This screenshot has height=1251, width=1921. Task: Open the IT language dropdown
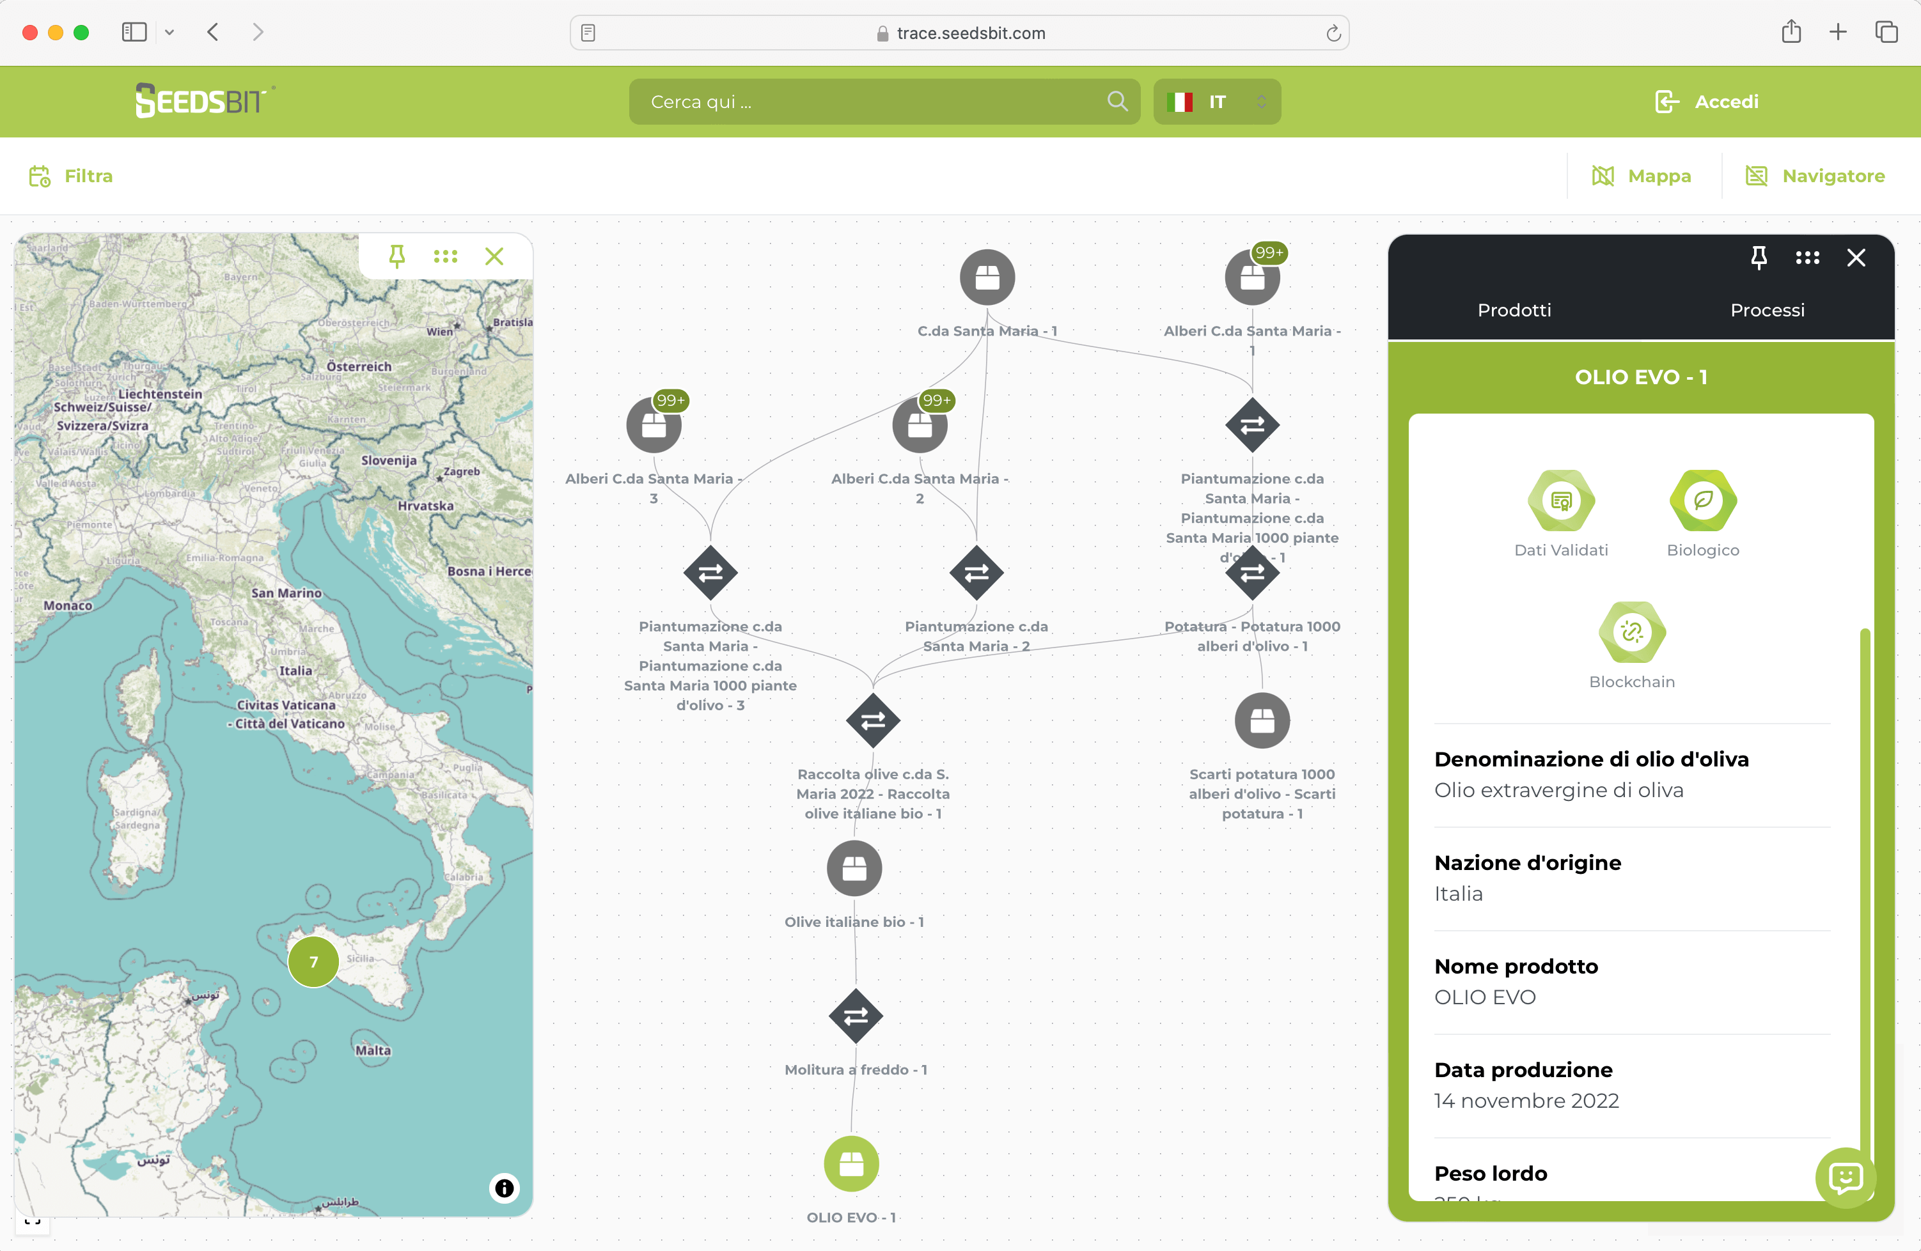(1216, 101)
